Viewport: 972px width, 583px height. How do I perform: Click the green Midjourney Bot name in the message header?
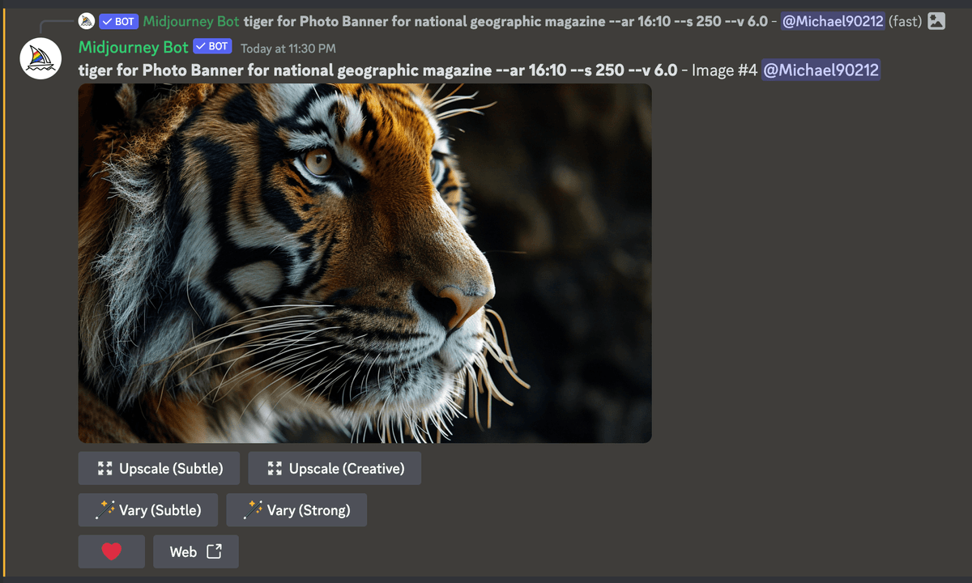tap(133, 47)
